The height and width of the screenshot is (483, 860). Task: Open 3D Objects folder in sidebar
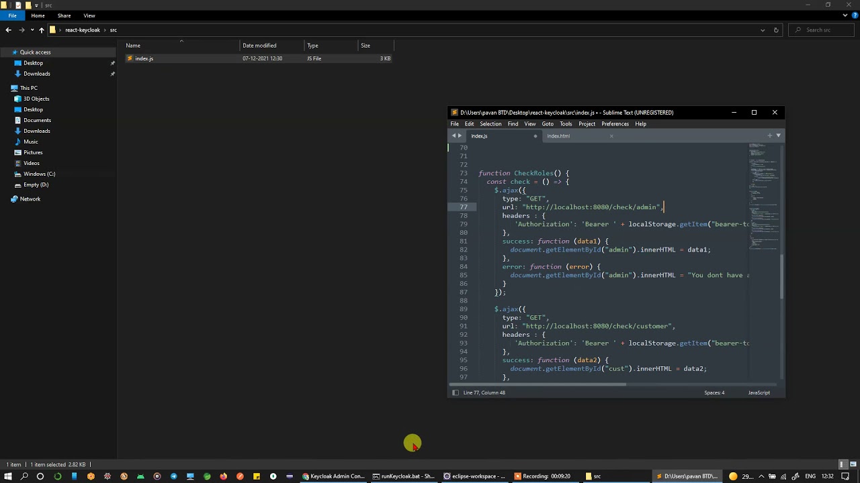(36, 99)
